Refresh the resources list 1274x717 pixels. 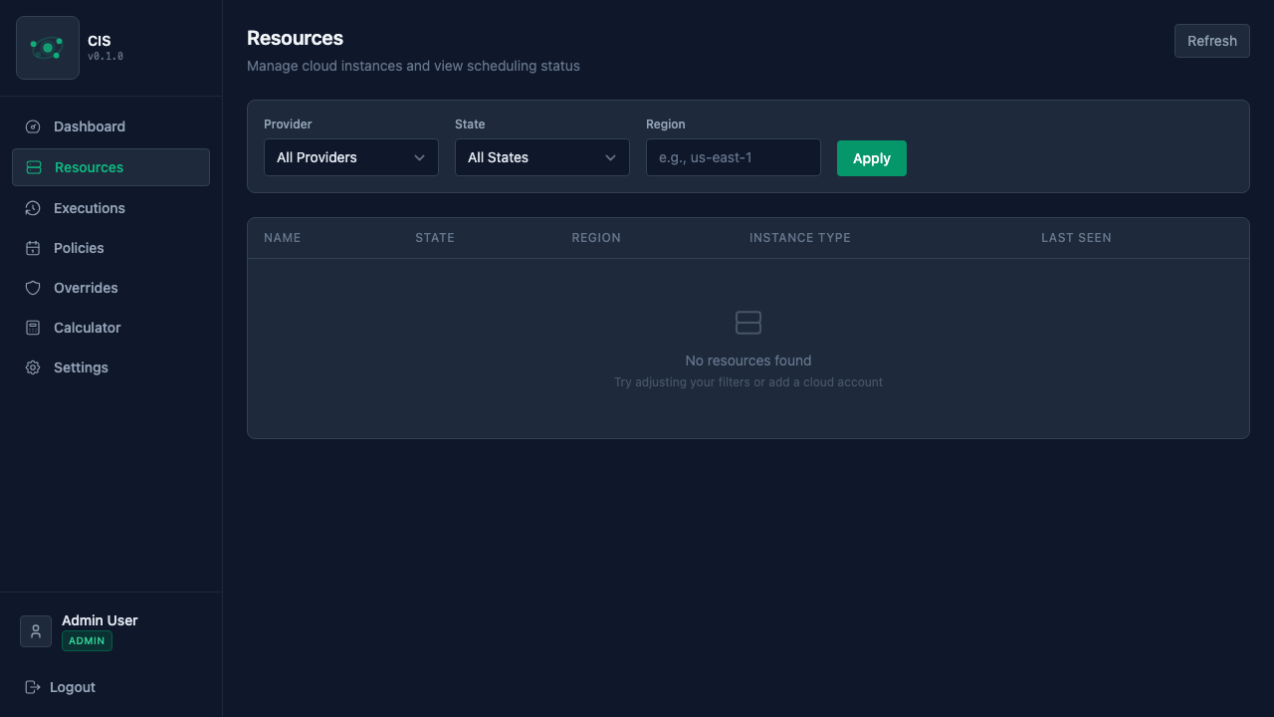(x=1212, y=41)
